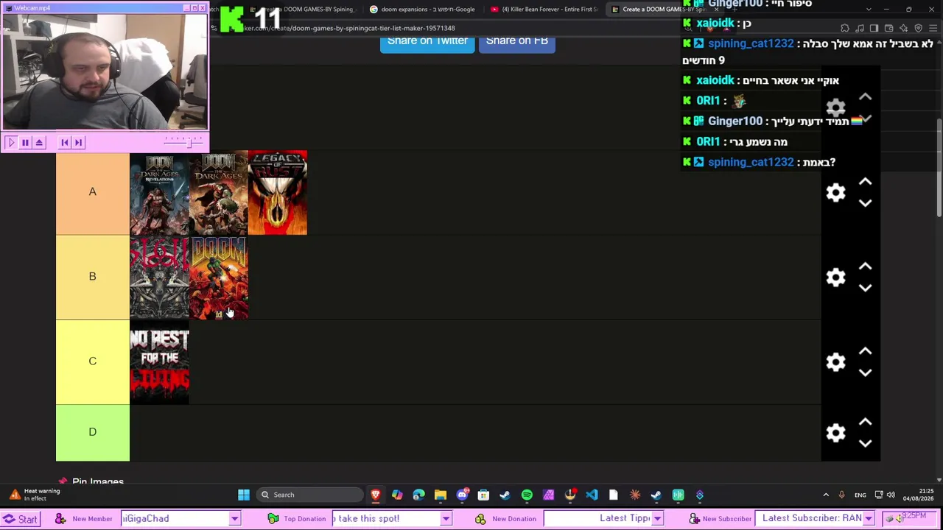Click Share on Twitter button
This screenshot has width=943, height=530.
tap(427, 42)
